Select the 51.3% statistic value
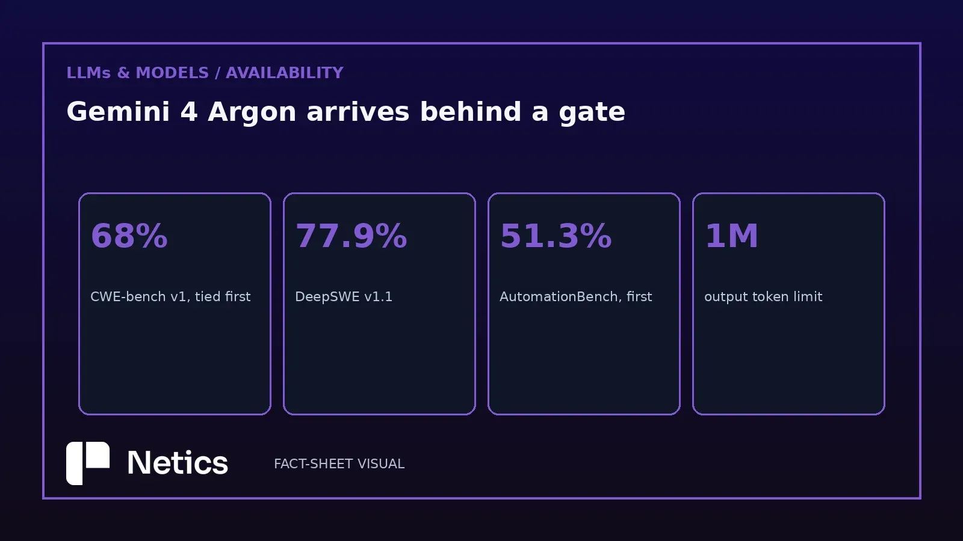Viewport: 963px width, 541px height. click(x=556, y=236)
